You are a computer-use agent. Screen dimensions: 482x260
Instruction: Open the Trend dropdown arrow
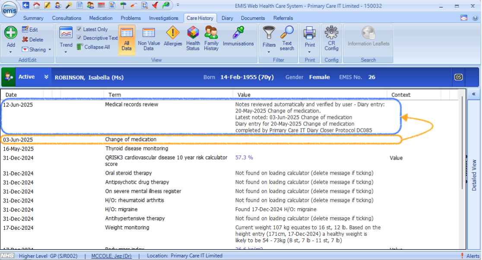click(x=66, y=52)
